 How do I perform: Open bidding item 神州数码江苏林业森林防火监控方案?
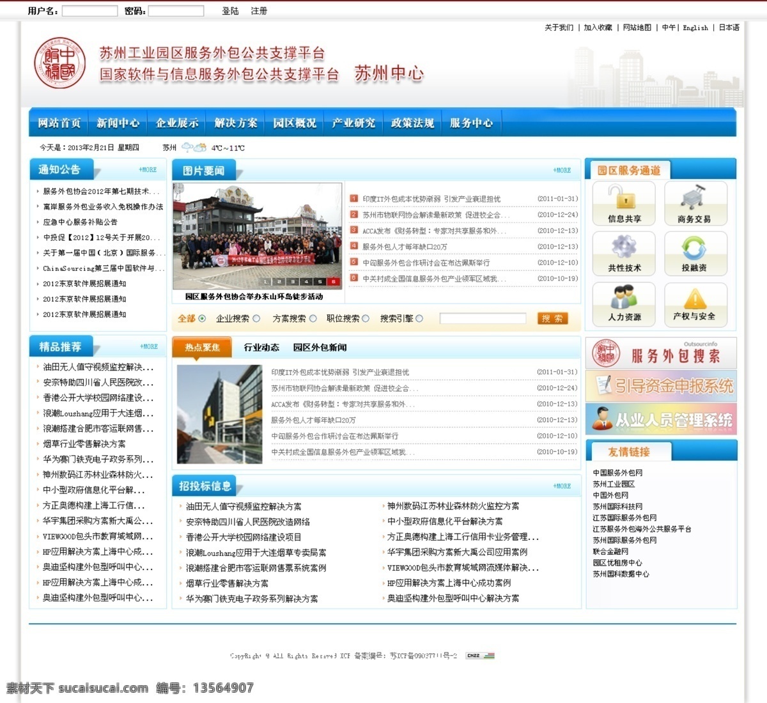pyautogui.click(x=453, y=506)
